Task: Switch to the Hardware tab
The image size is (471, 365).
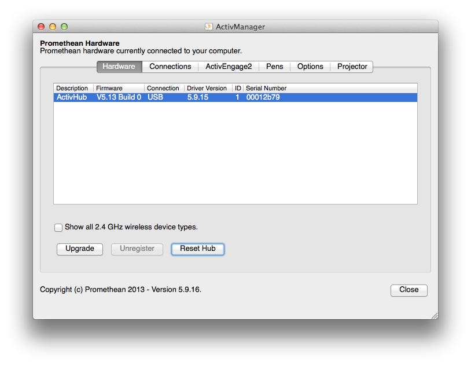Action: pos(119,67)
